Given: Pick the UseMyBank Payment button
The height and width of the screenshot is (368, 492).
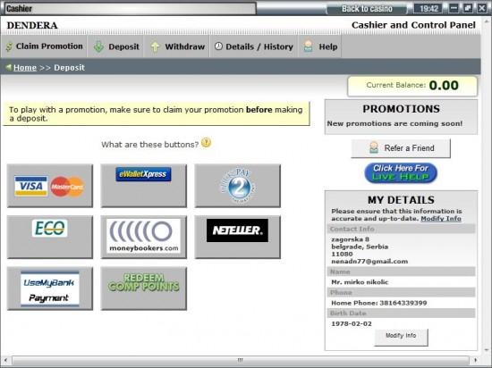Looking at the screenshot, I should point(50,289).
